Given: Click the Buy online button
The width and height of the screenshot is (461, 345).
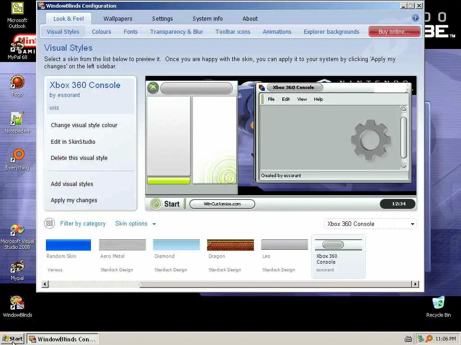Looking at the screenshot, I should (394, 32).
